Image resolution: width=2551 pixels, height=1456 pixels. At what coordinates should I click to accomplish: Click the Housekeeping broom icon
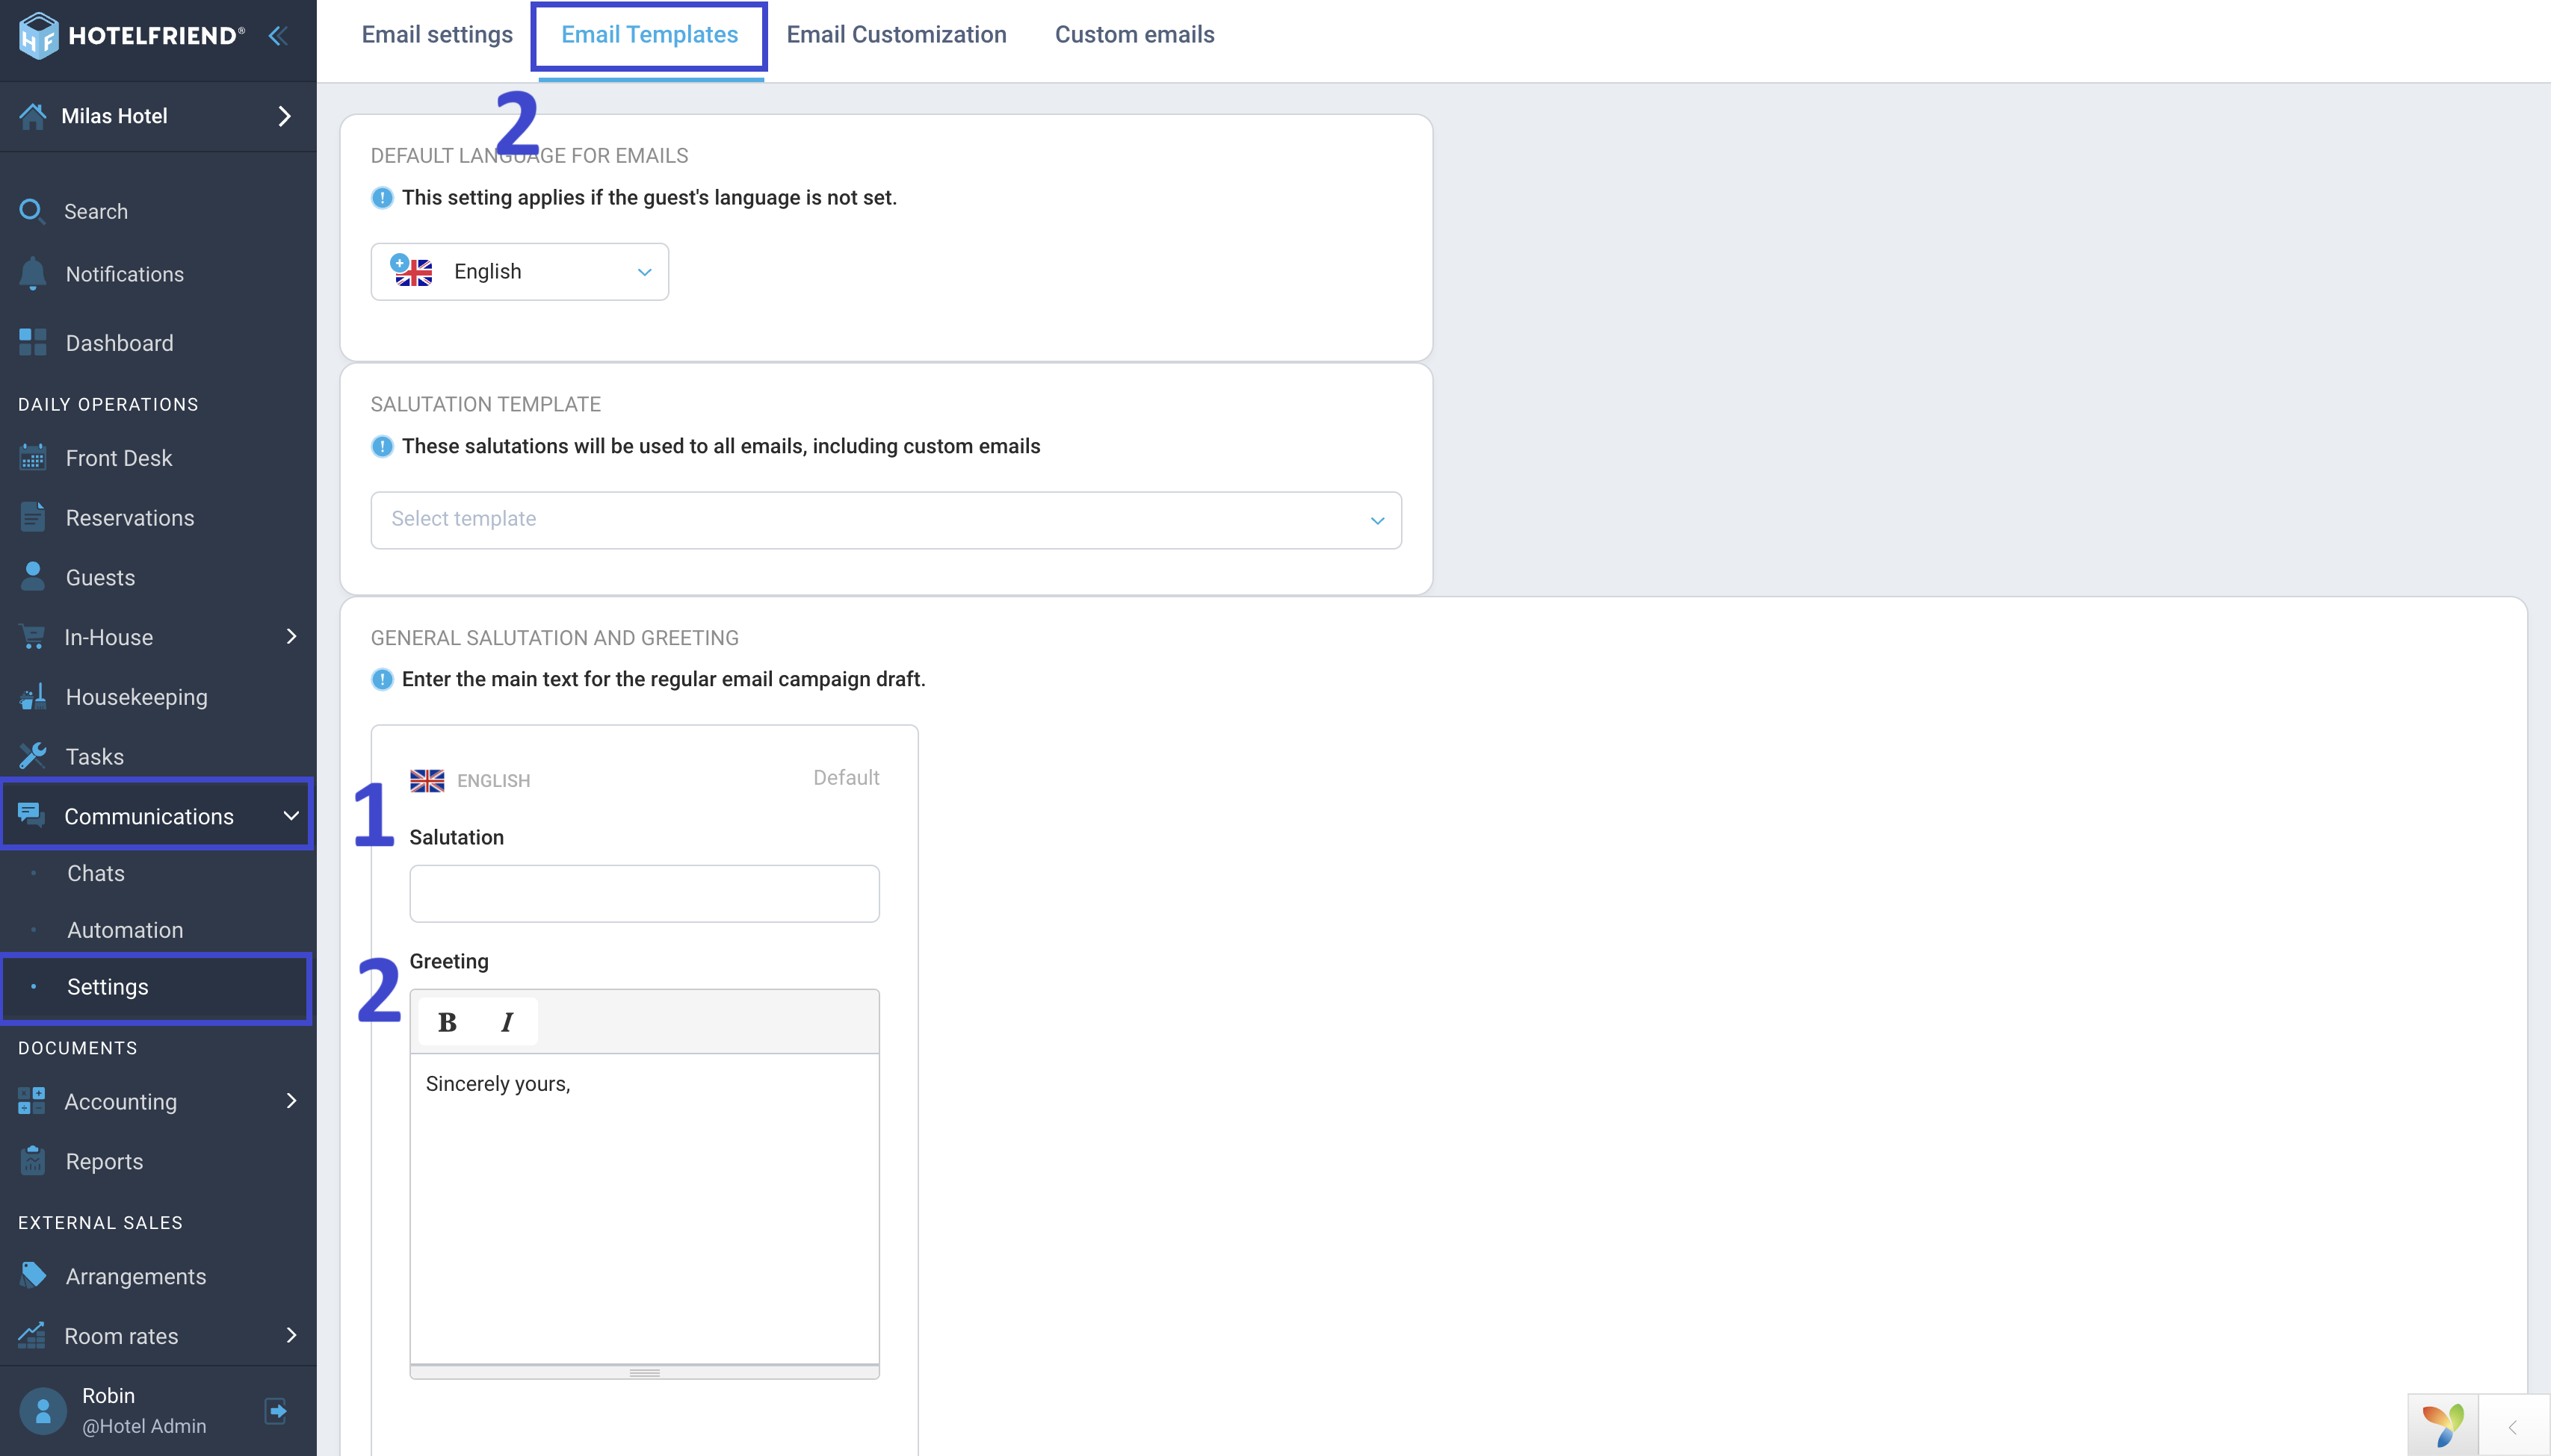click(32, 696)
